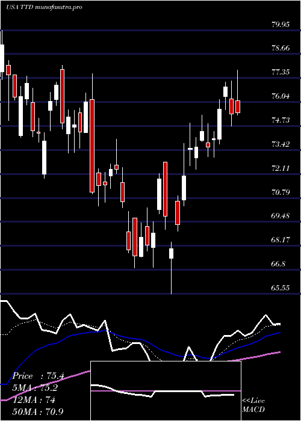Click the Price : 75.4 readout

tap(39, 376)
